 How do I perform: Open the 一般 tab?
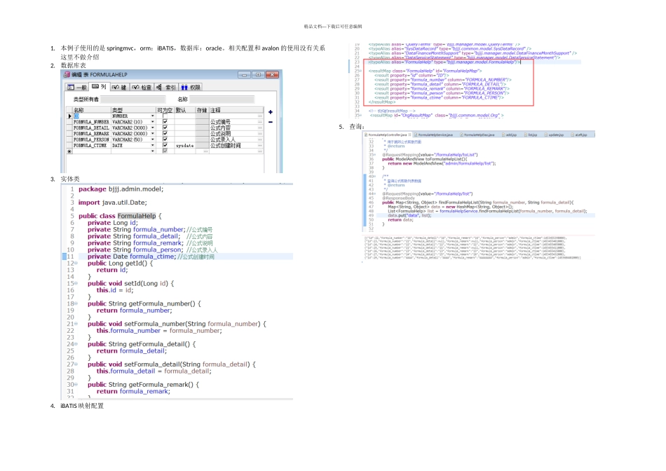coord(77,88)
